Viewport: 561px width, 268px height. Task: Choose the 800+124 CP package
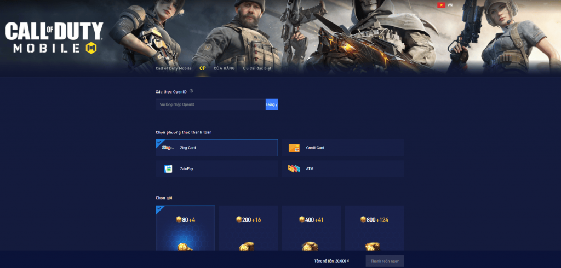click(374, 228)
